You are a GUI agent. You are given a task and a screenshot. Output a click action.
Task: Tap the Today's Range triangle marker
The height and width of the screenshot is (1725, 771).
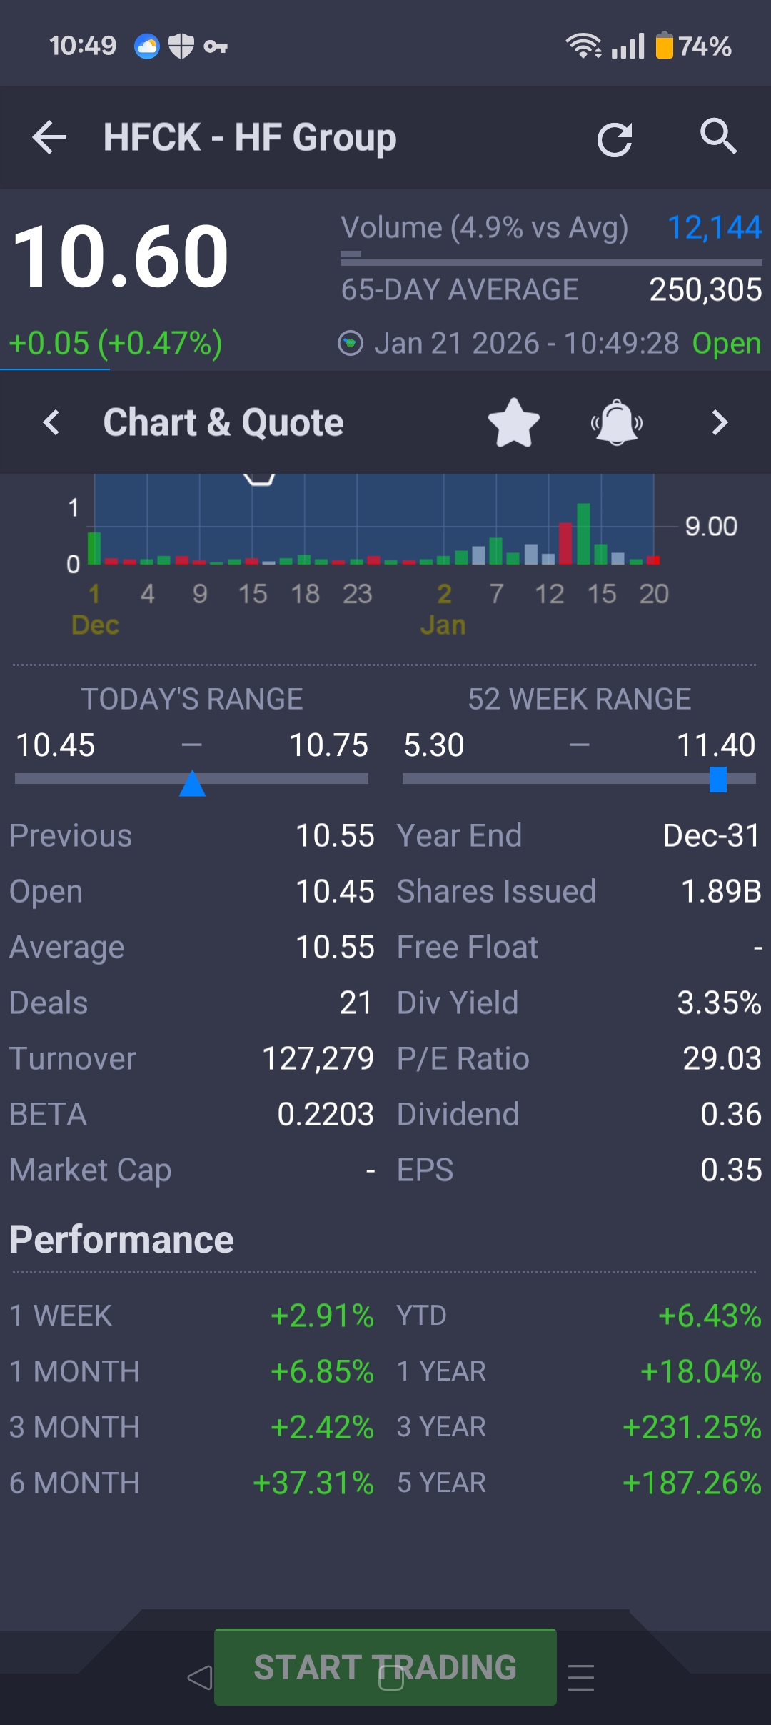click(192, 783)
